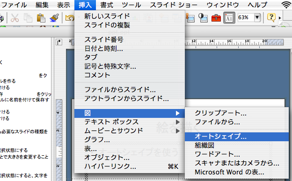This screenshot has height=181, width=292.
Task: Select タブ in the Insert menu
Action: pos(130,57)
